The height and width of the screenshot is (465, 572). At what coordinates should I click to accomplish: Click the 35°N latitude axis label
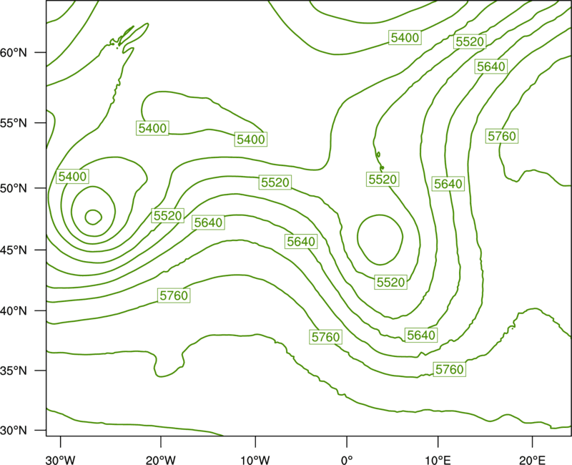pos(14,371)
